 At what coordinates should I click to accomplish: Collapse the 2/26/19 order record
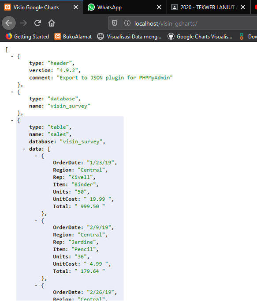36,286
